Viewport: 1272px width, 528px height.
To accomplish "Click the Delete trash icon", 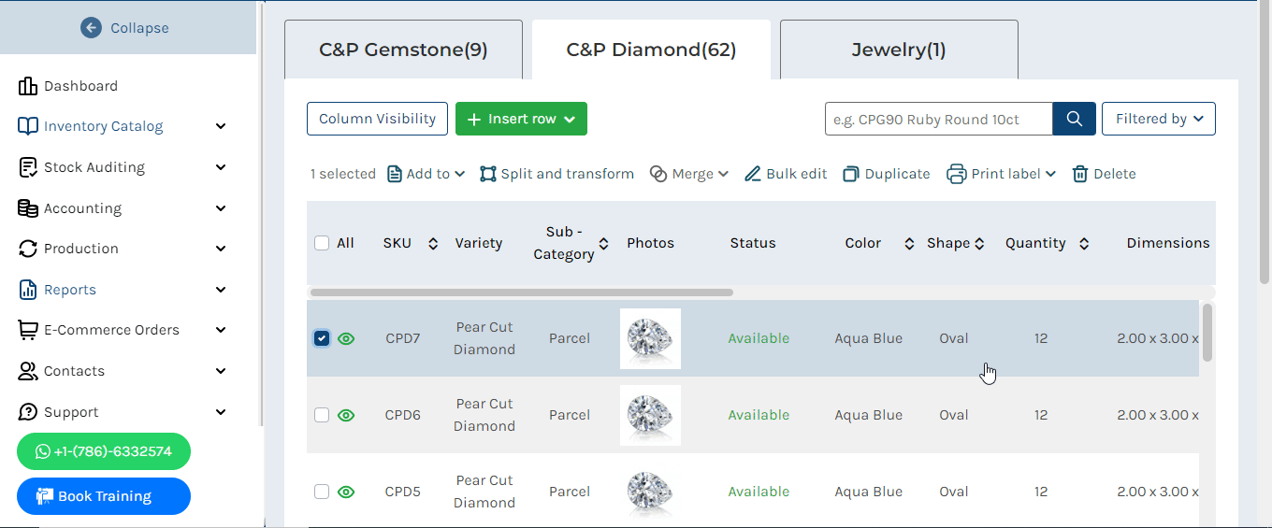I will coord(1080,174).
